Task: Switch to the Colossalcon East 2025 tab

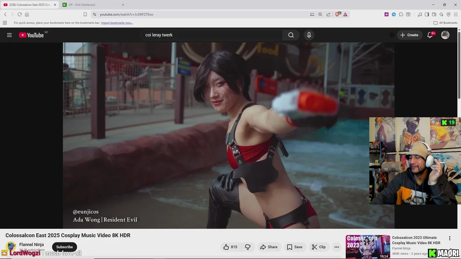Action: [x=30, y=5]
